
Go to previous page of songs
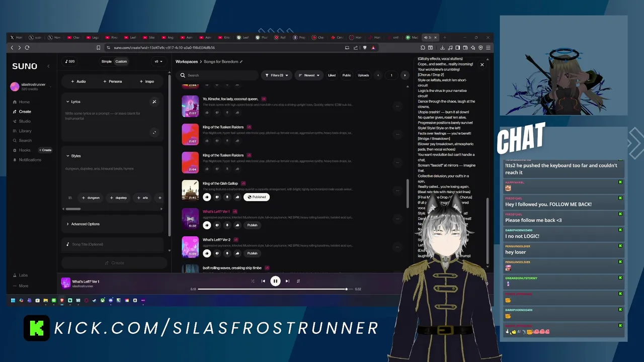click(x=378, y=75)
